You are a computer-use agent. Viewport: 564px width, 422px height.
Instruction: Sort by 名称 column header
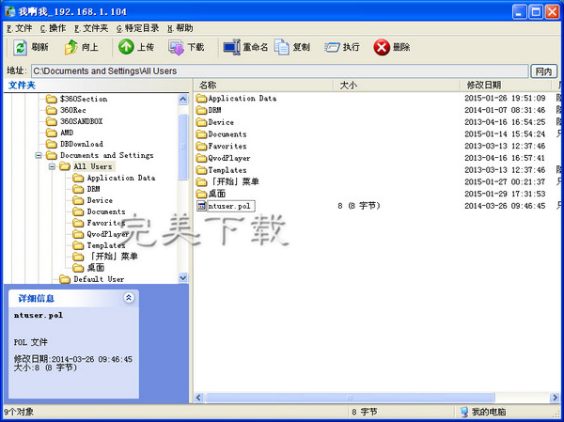tap(263, 86)
